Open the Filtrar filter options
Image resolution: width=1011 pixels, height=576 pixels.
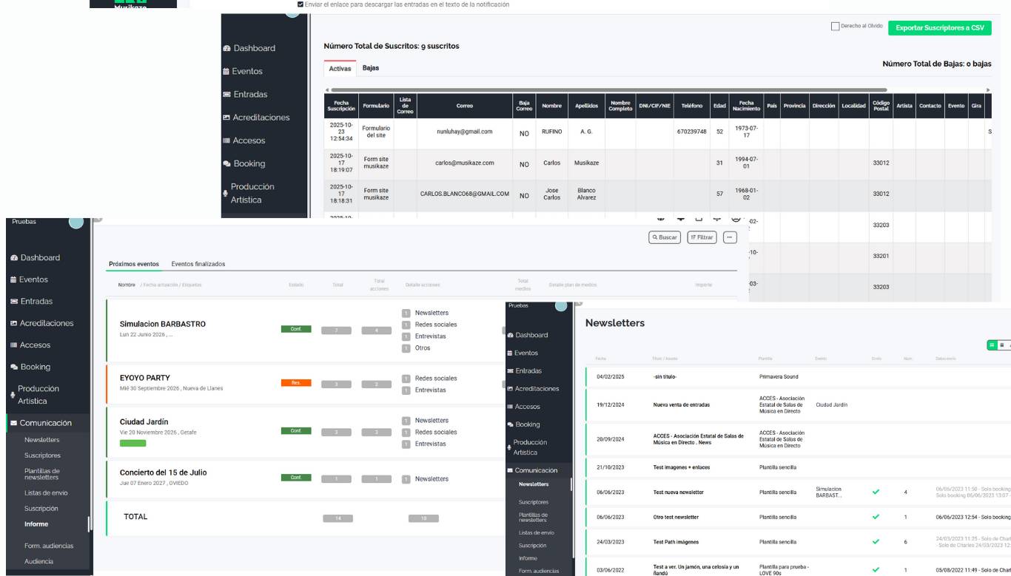coord(702,237)
